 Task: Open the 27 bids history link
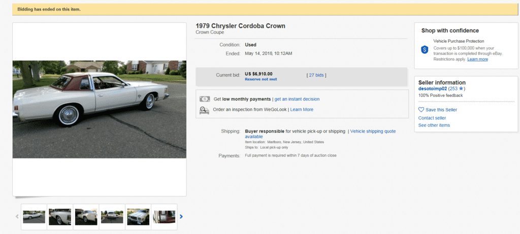[x=316, y=75]
